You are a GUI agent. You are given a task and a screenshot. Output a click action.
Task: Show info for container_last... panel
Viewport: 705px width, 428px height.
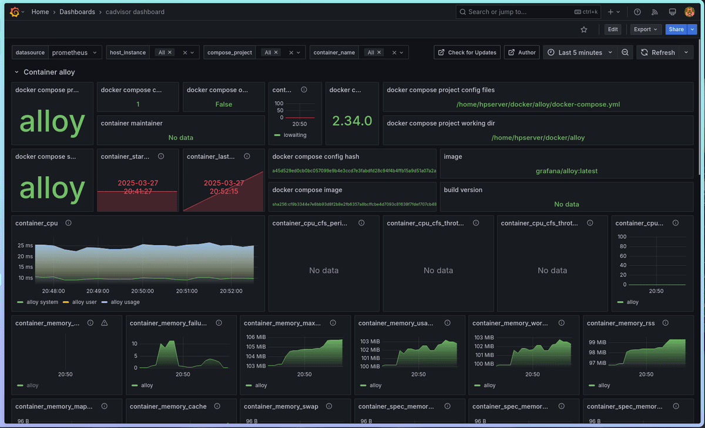[x=247, y=156]
